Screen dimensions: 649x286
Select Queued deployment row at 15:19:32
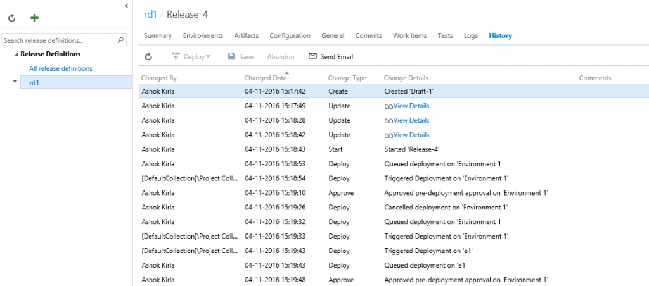(394, 221)
